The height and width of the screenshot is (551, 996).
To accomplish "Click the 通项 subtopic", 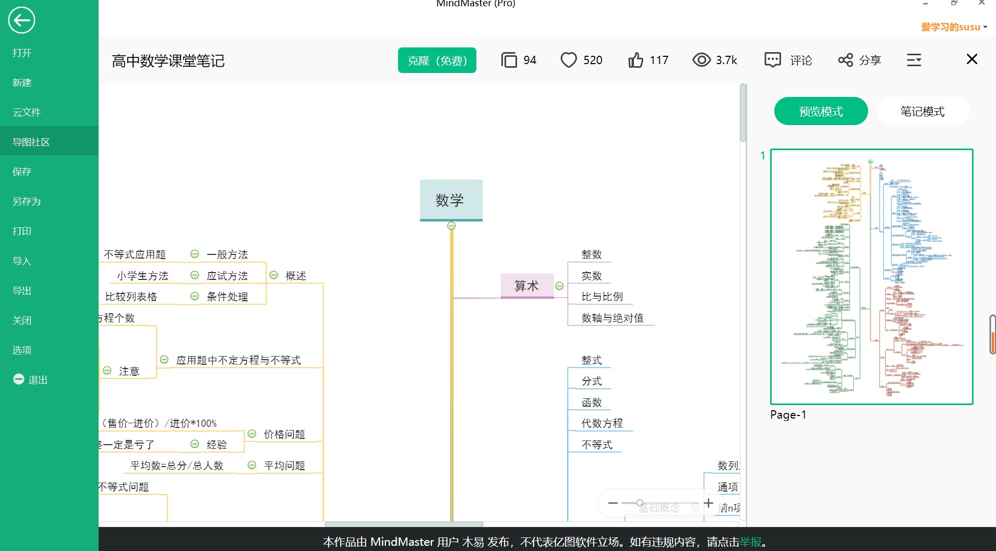I will point(728,487).
